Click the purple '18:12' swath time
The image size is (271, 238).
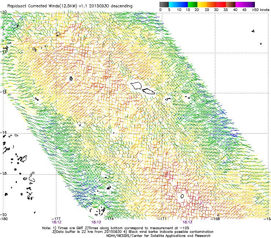56,222
